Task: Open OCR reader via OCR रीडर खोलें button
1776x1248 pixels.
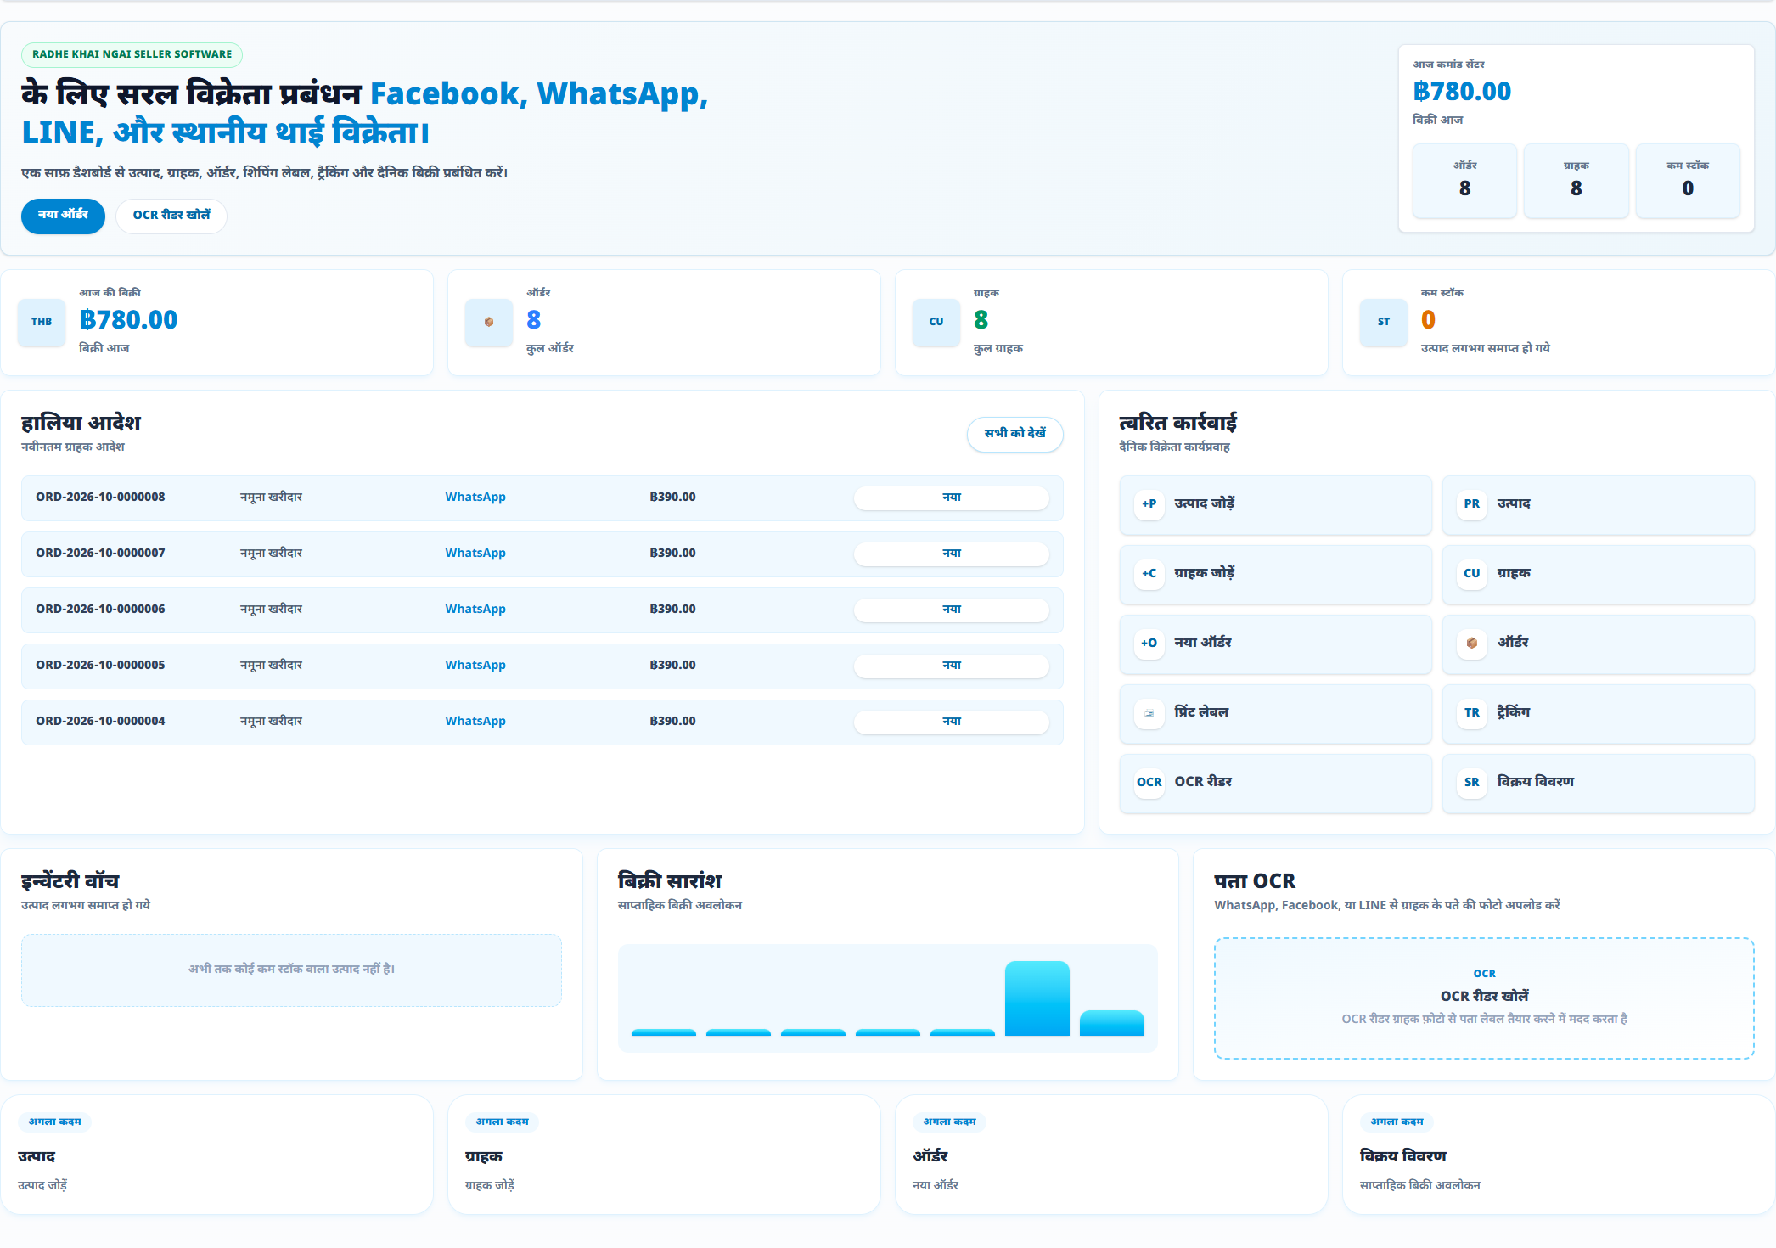Action: pos(171,216)
